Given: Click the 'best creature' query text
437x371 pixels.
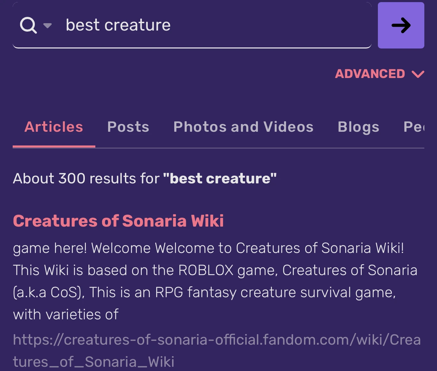Looking at the screenshot, I should tap(118, 25).
